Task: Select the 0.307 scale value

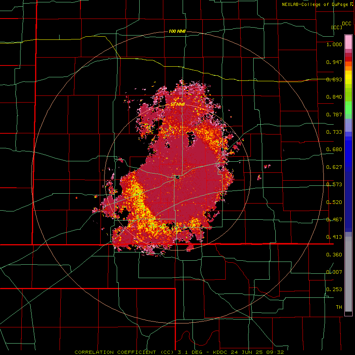Action: click(334, 272)
